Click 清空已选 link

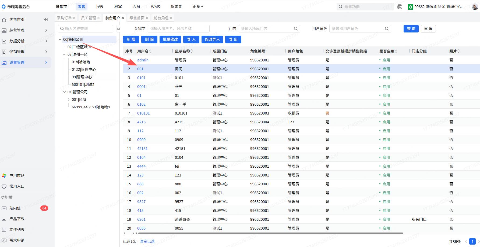point(147,241)
